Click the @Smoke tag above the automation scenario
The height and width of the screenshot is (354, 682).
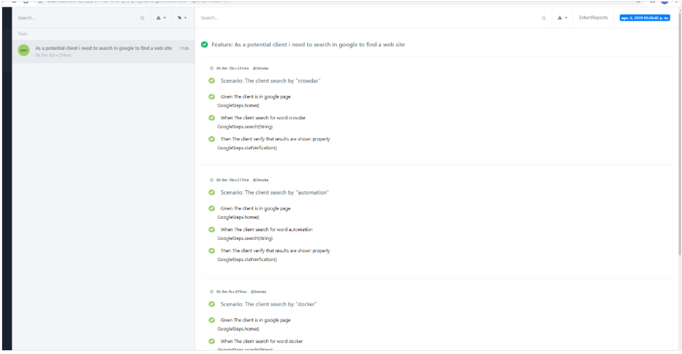pyautogui.click(x=260, y=180)
